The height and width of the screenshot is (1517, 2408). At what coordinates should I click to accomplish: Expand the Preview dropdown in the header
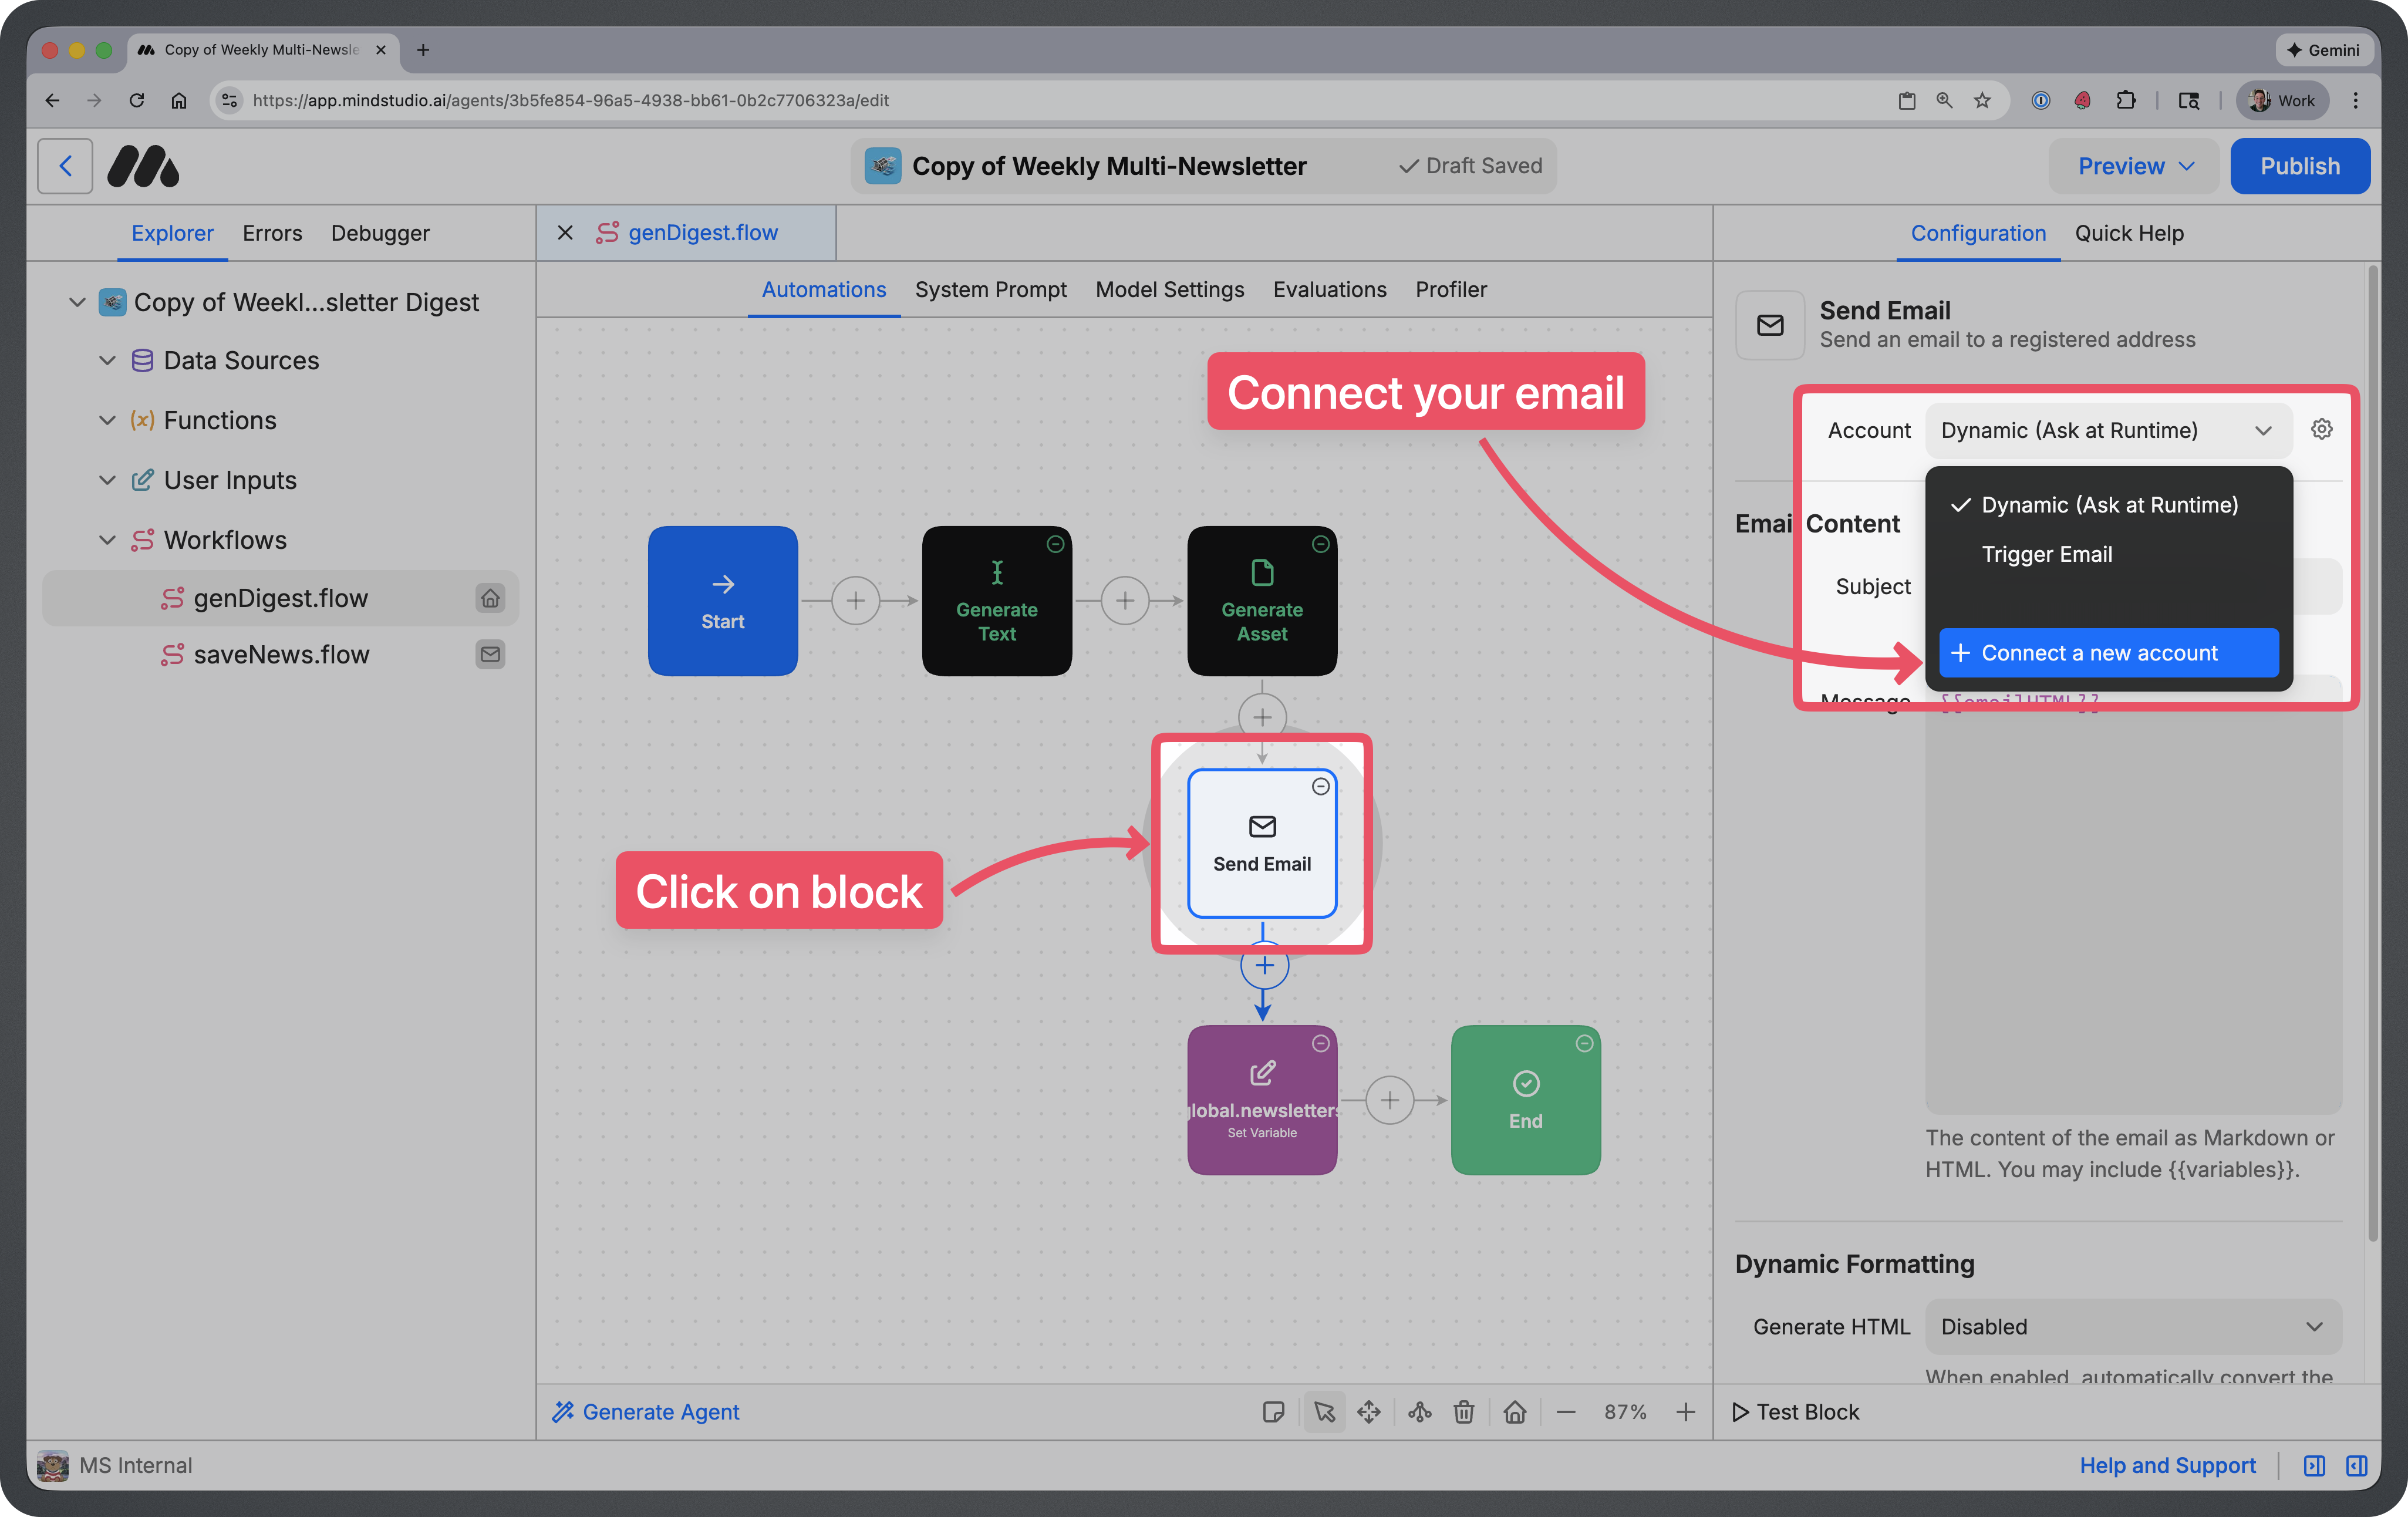point(2133,165)
